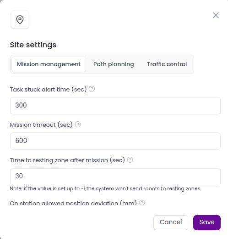
Task: Focus the Mission timeout input with 600
Action: 115,141
